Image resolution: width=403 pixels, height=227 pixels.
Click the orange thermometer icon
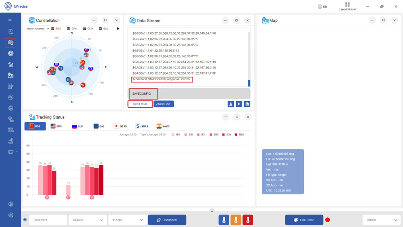[x=236, y=220]
